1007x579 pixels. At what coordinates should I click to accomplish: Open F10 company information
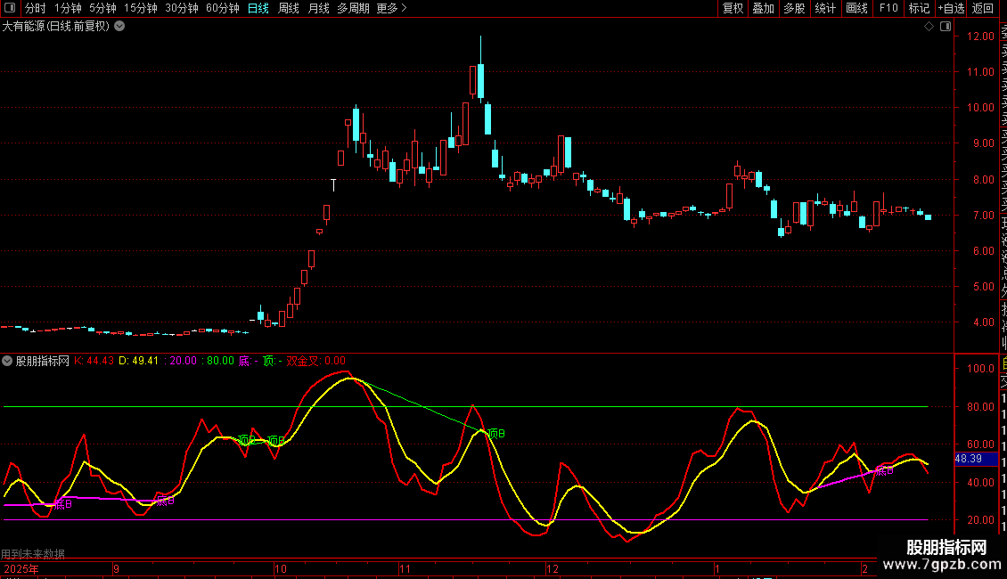click(x=888, y=9)
